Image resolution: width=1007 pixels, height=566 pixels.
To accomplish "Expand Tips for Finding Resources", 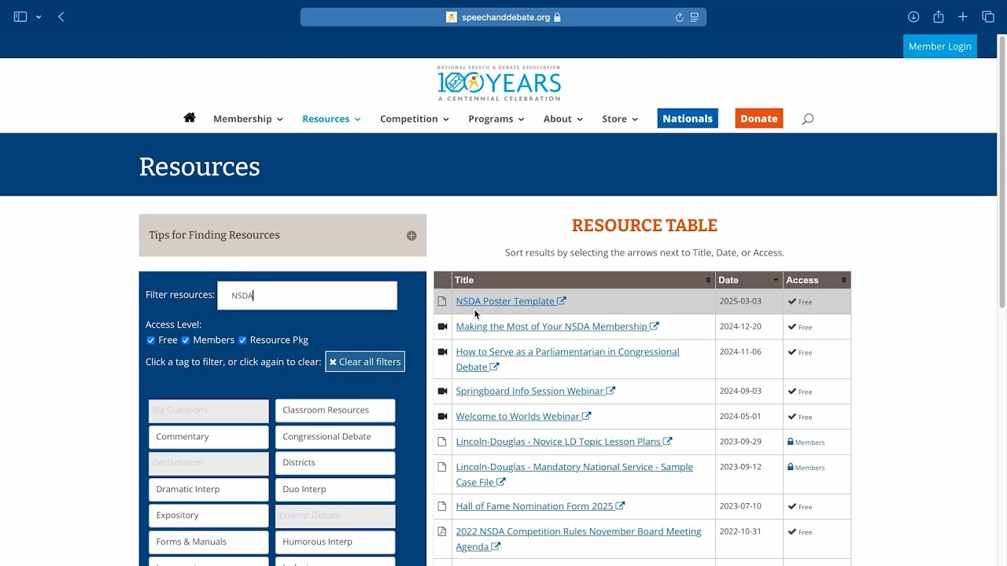I will tap(282, 235).
